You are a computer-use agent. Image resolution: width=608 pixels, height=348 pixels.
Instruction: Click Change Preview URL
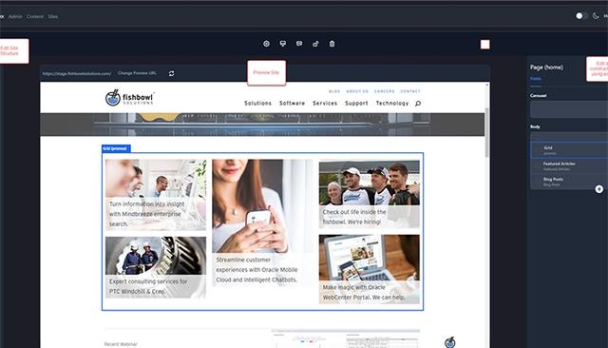point(137,73)
